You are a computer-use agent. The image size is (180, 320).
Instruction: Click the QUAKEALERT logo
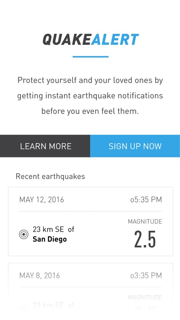pyautogui.click(x=90, y=39)
